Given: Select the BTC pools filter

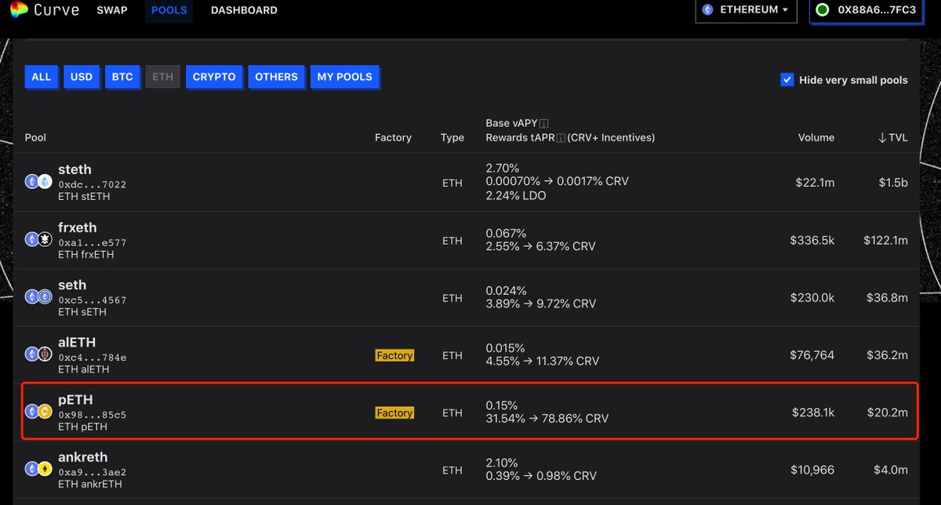Looking at the screenshot, I should tap(122, 77).
